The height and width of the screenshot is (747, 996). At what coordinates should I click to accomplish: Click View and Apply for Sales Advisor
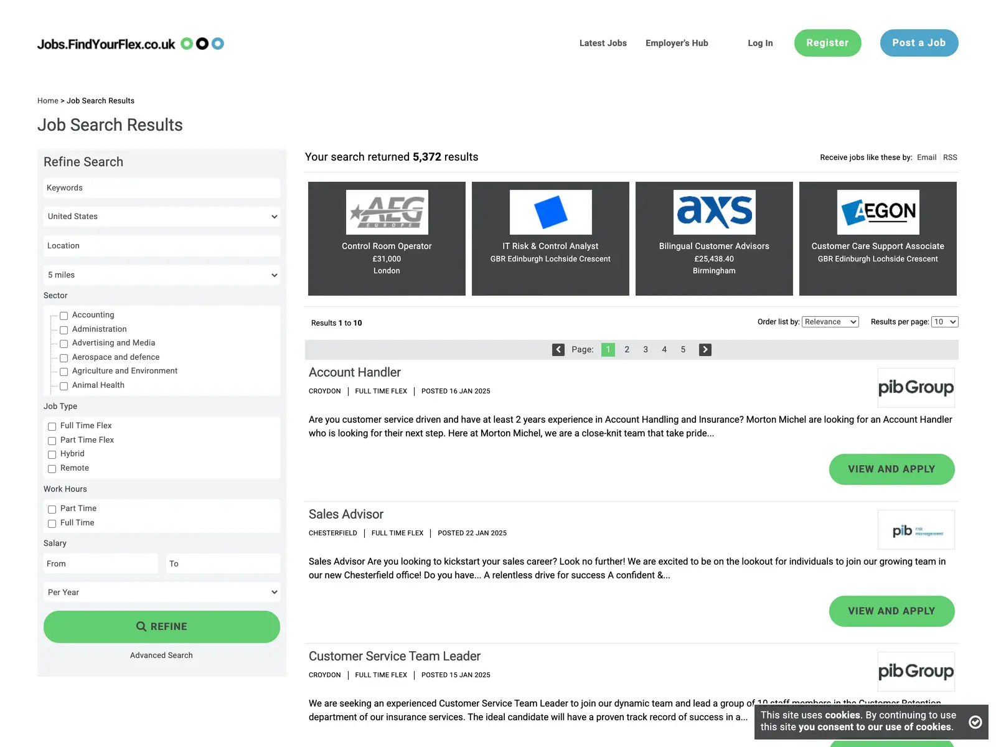pyautogui.click(x=891, y=611)
